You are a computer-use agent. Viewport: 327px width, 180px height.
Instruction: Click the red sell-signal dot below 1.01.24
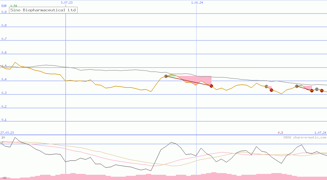click(211, 86)
